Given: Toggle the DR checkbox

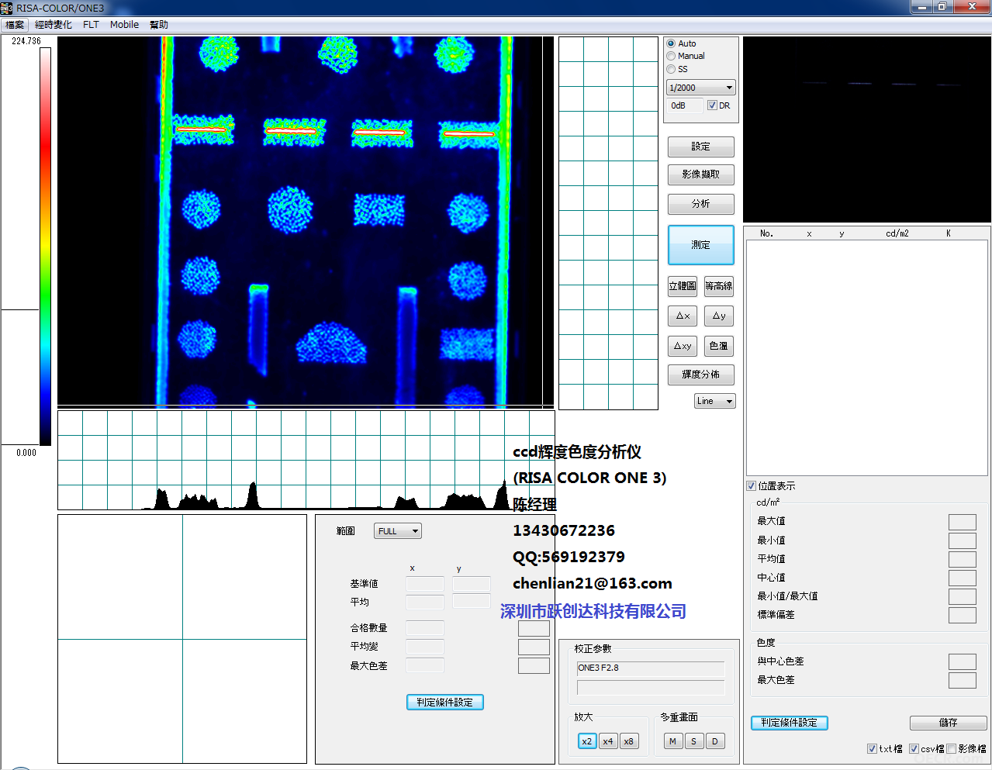Looking at the screenshot, I should point(712,105).
